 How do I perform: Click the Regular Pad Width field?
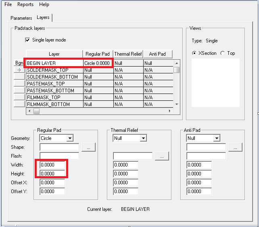pyautogui.click(x=52, y=165)
